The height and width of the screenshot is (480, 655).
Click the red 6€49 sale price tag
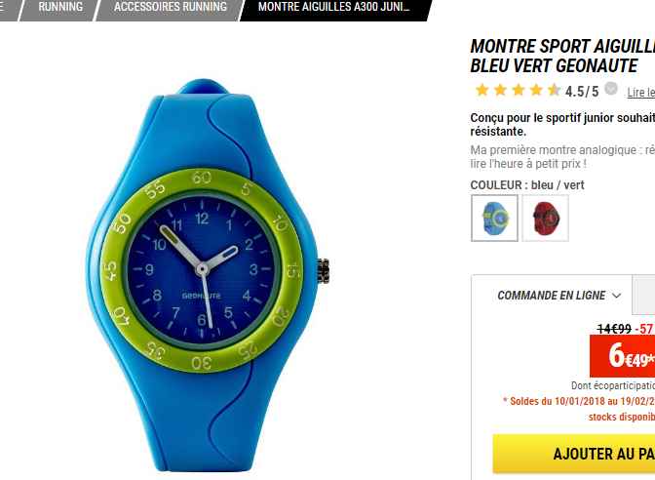point(623,356)
